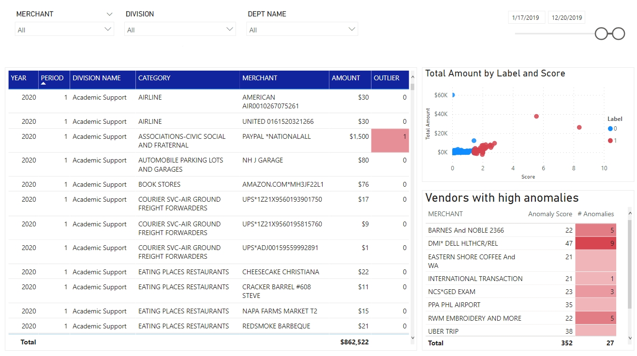Click the highlighted outlier cell for PAYPAL
This screenshot has height=356, width=637.
pos(390,141)
